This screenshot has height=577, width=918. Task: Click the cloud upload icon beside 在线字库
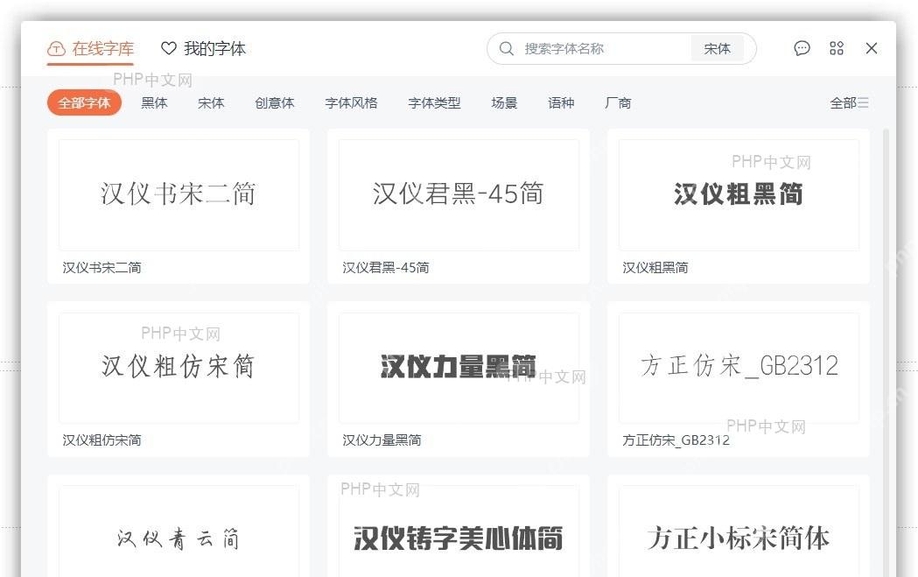pos(56,49)
